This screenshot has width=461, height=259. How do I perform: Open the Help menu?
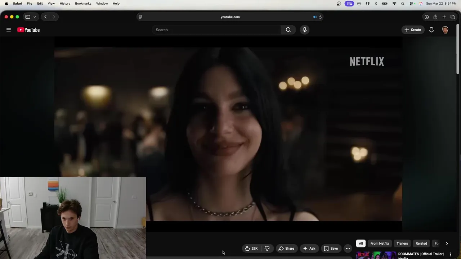click(x=116, y=4)
